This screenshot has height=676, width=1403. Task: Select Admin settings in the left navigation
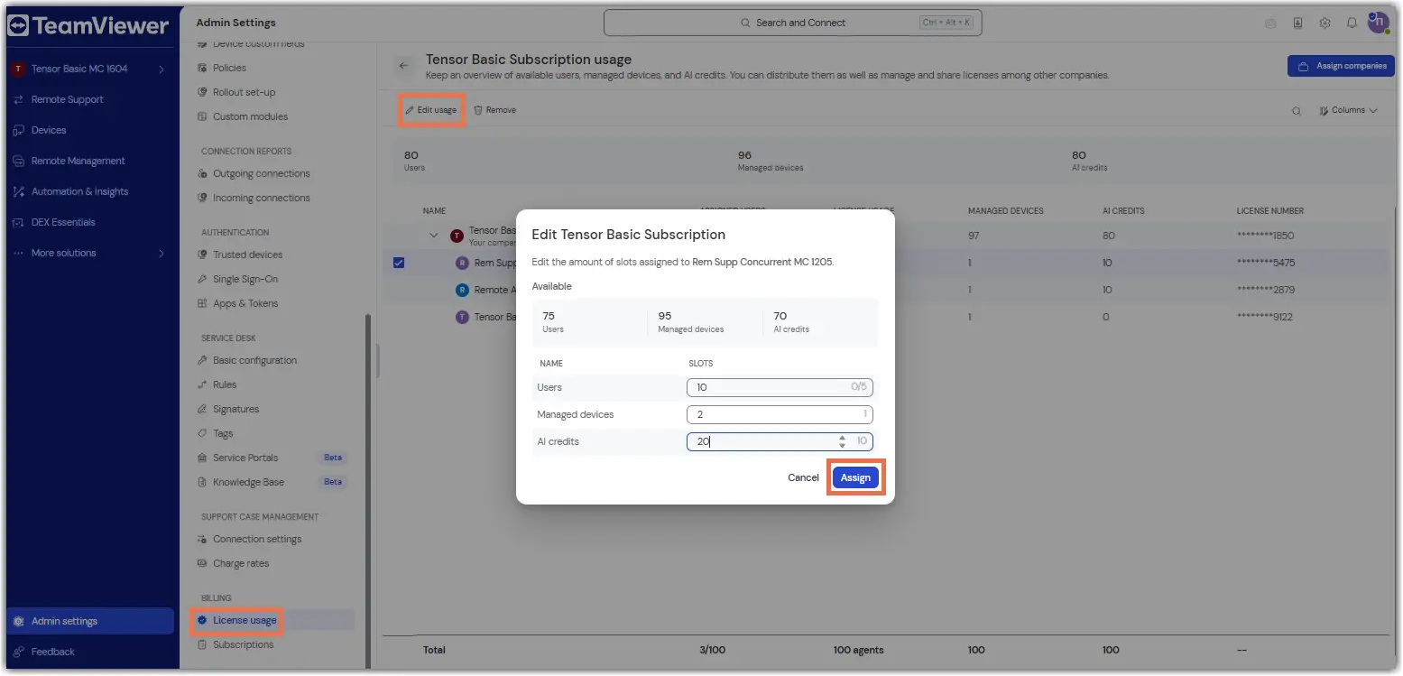90,621
